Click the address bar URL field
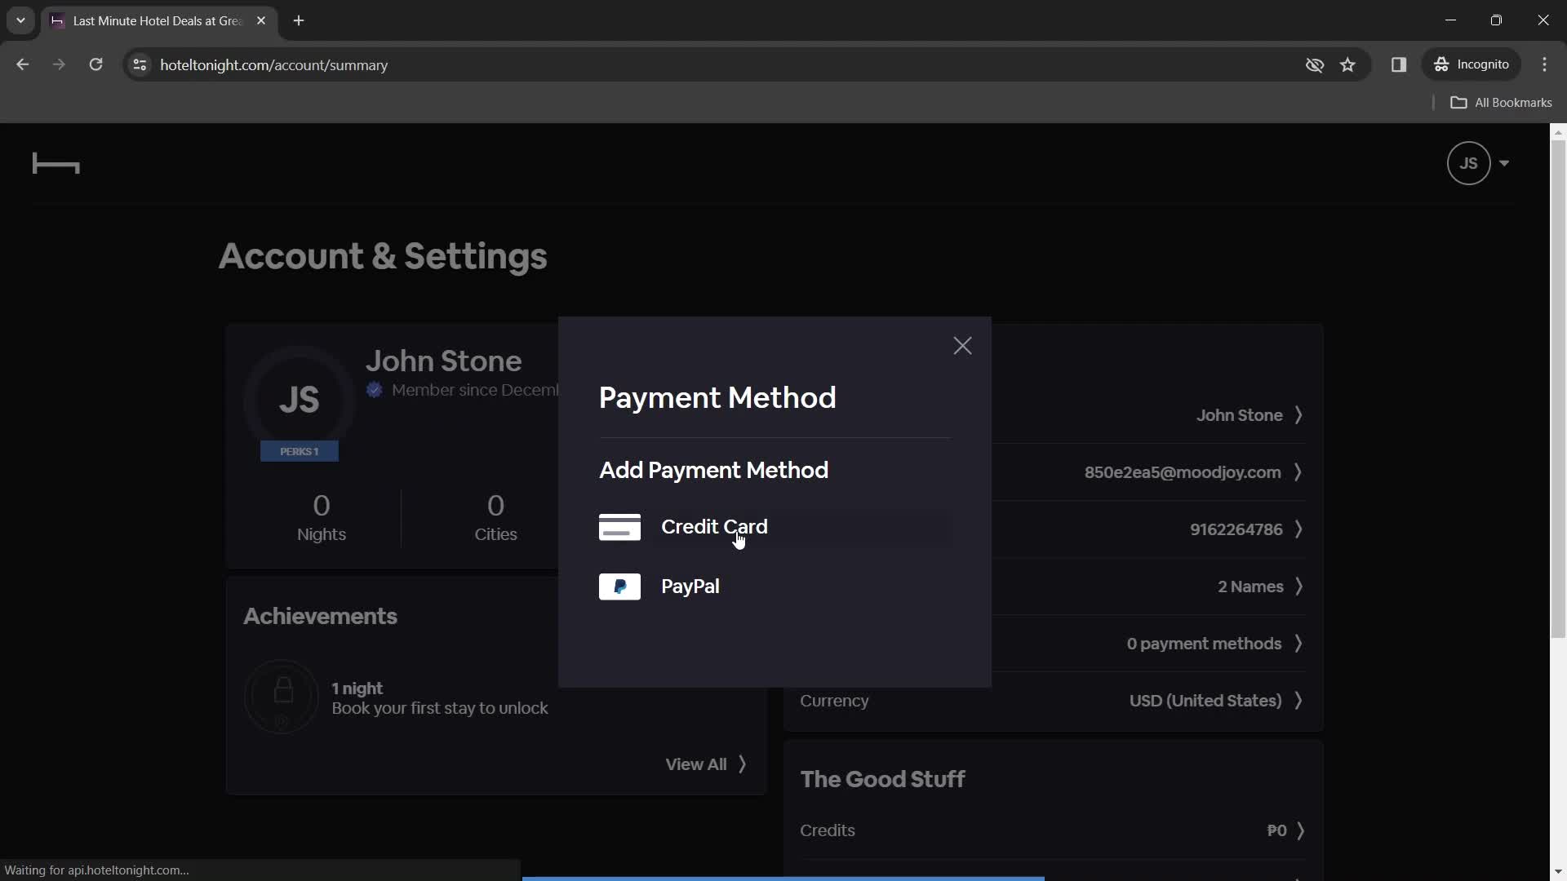Viewport: 1567px width, 881px height. (718, 64)
